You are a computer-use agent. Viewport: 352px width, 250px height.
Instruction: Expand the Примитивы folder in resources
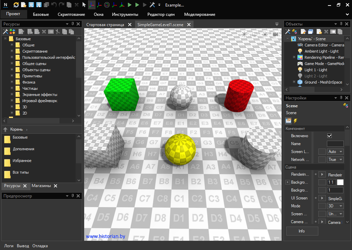tap(12, 76)
